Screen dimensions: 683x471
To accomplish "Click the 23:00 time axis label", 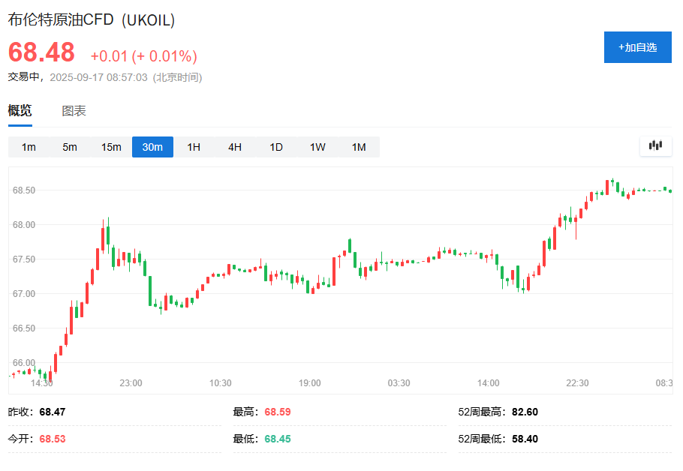I will click(x=131, y=383).
